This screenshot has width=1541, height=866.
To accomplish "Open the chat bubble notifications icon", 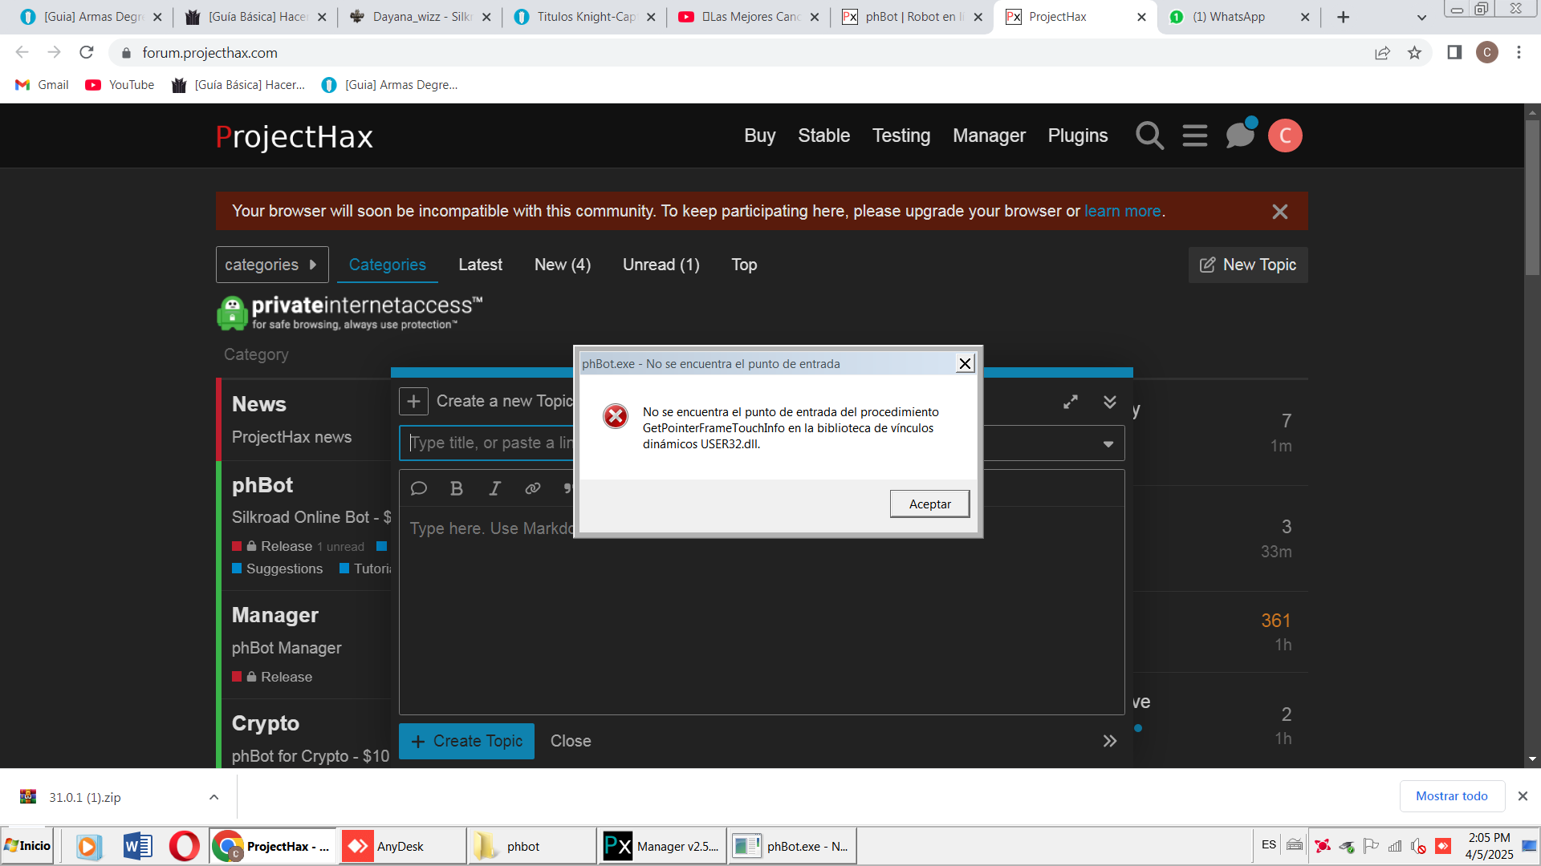I will pyautogui.click(x=1239, y=136).
